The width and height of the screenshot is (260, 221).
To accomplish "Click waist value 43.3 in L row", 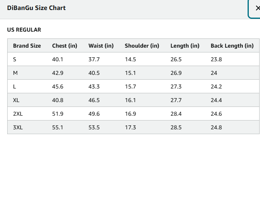I will click(x=94, y=86).
